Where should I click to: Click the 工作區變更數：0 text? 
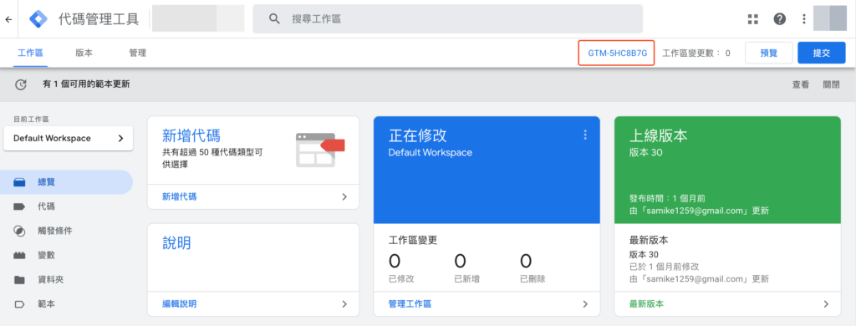696,53
